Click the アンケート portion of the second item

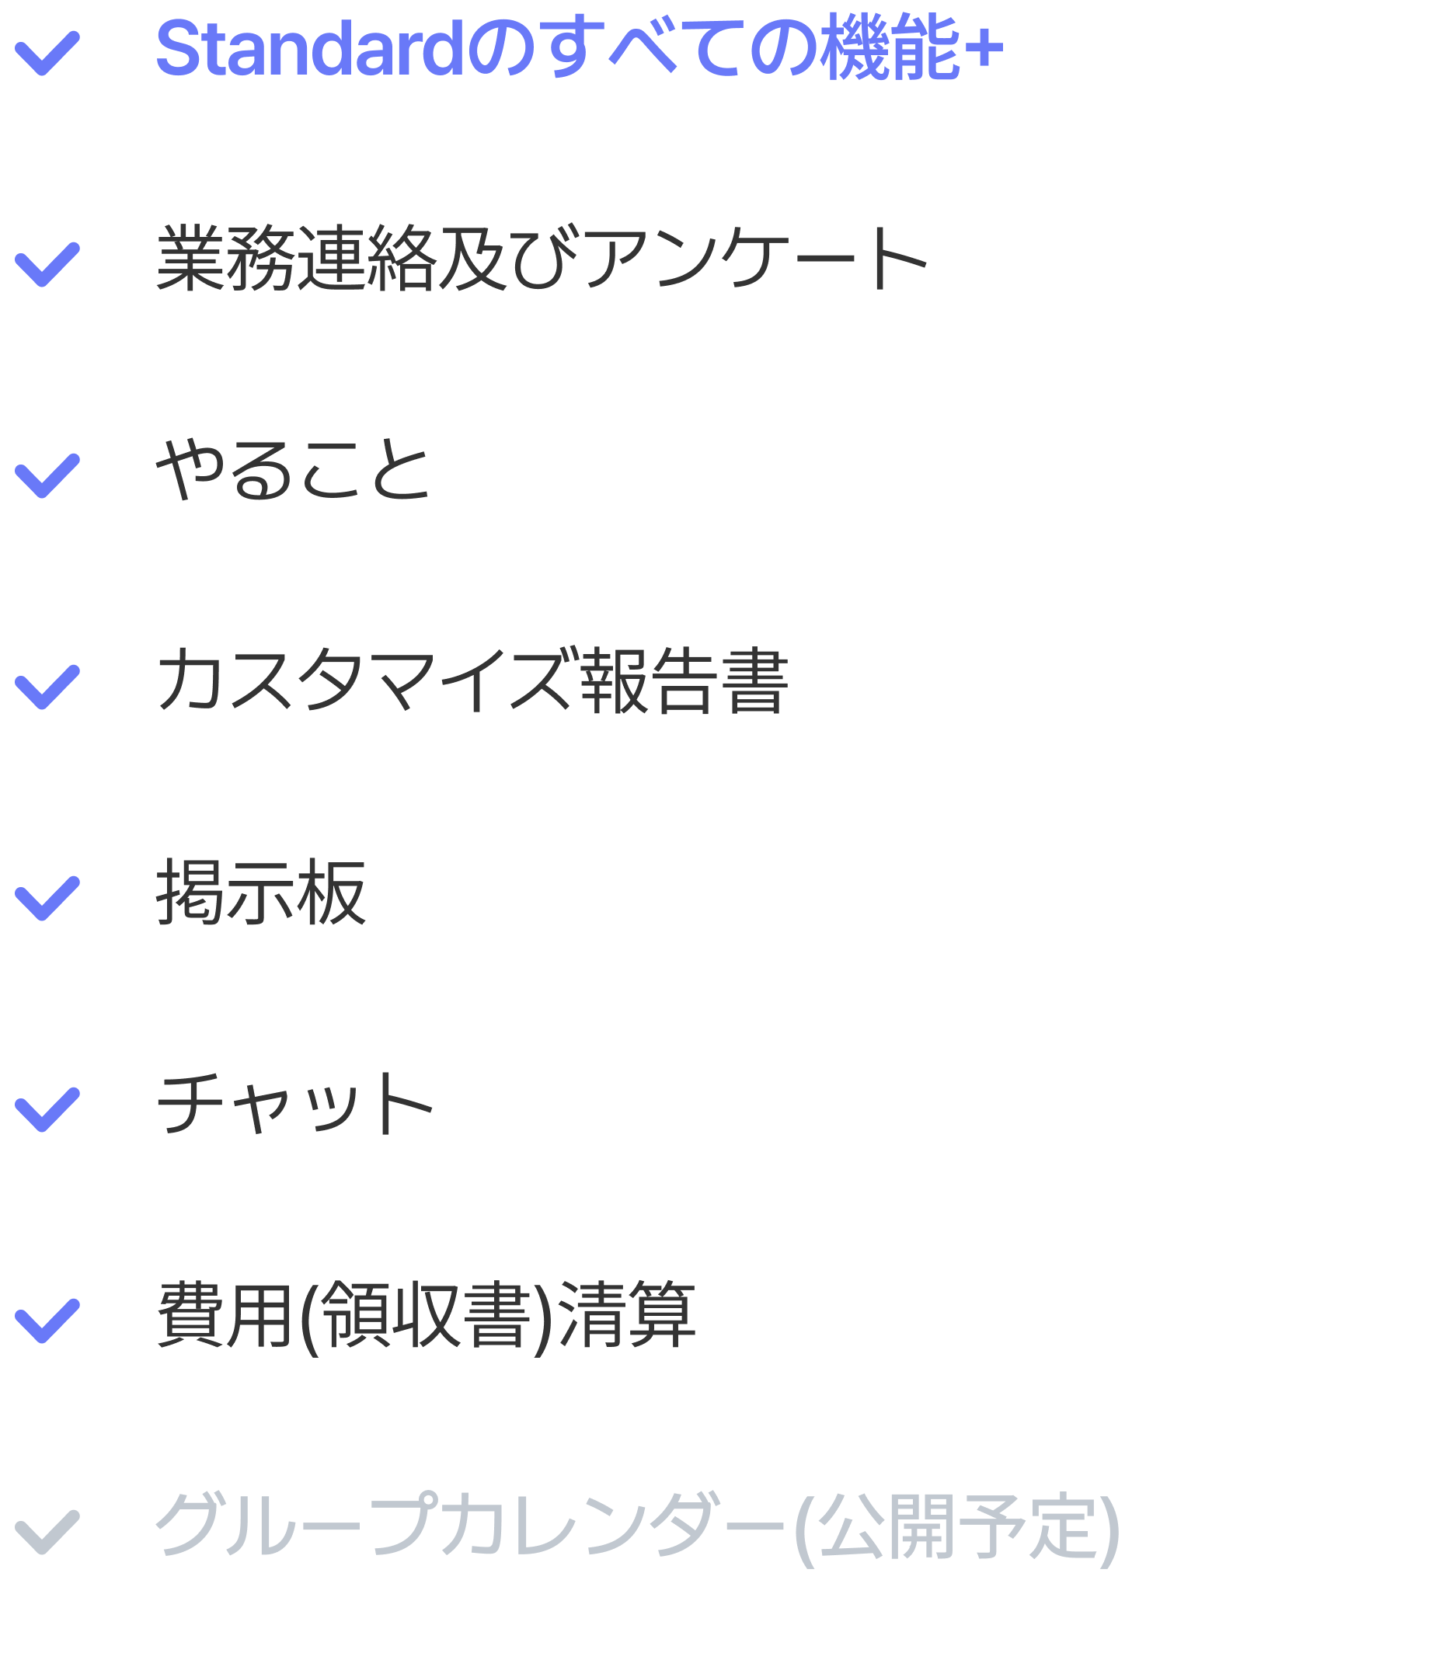point(755,259)
